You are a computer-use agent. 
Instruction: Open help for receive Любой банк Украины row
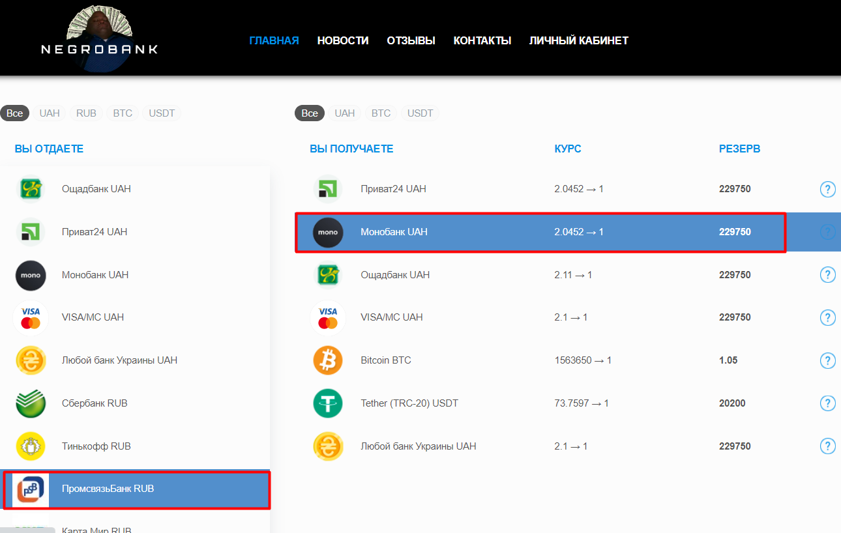[x=827, y=446]
